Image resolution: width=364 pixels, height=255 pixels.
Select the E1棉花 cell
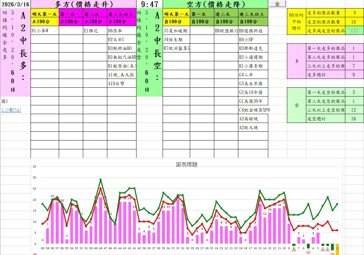click(x=95, y=30)
